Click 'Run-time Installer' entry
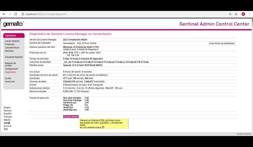 (72, 98)
